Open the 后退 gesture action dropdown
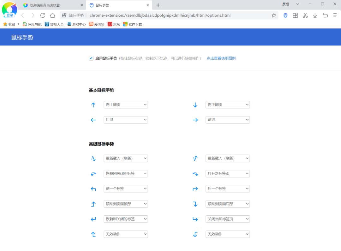 click(125, 120)
